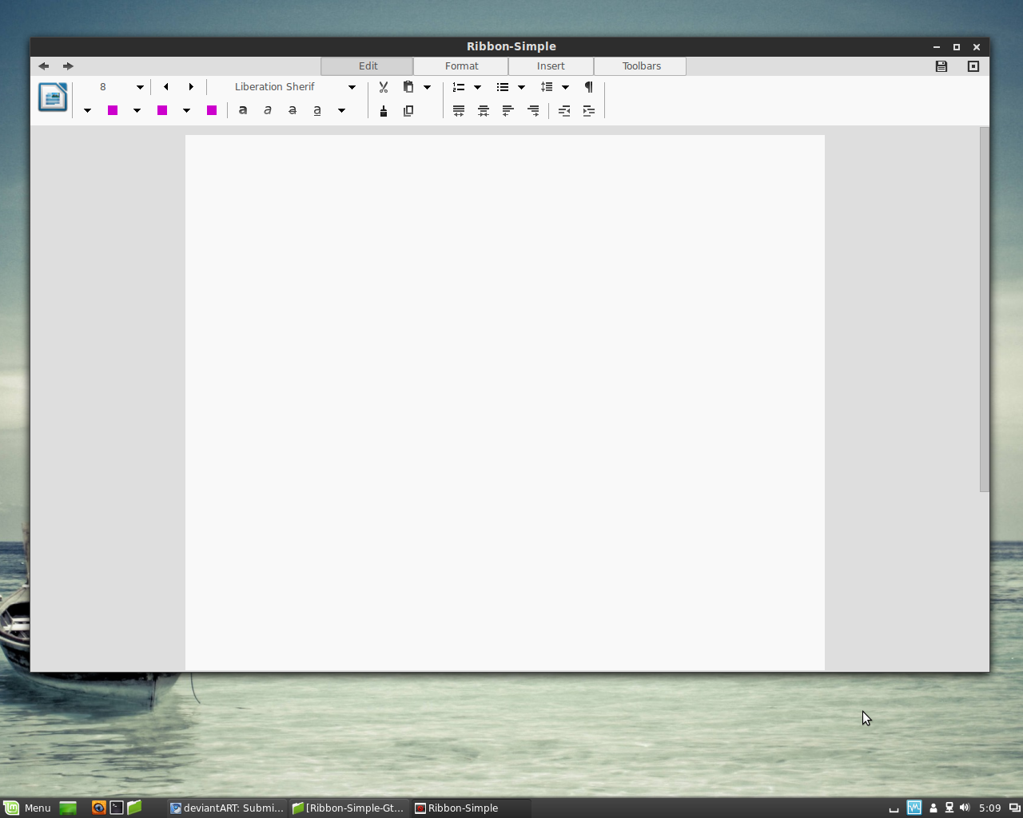The width and height of the screenshot is (1023, 818).
Task: Toggle underline text formatting
Action: tap(317, 110)
